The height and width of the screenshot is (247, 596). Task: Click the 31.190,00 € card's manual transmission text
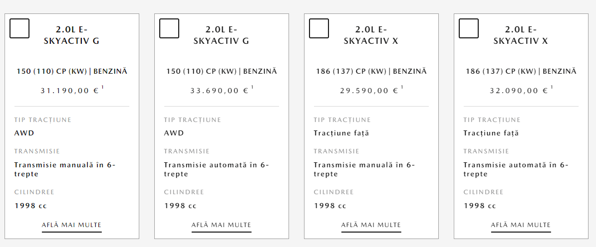tap(65, 170)
